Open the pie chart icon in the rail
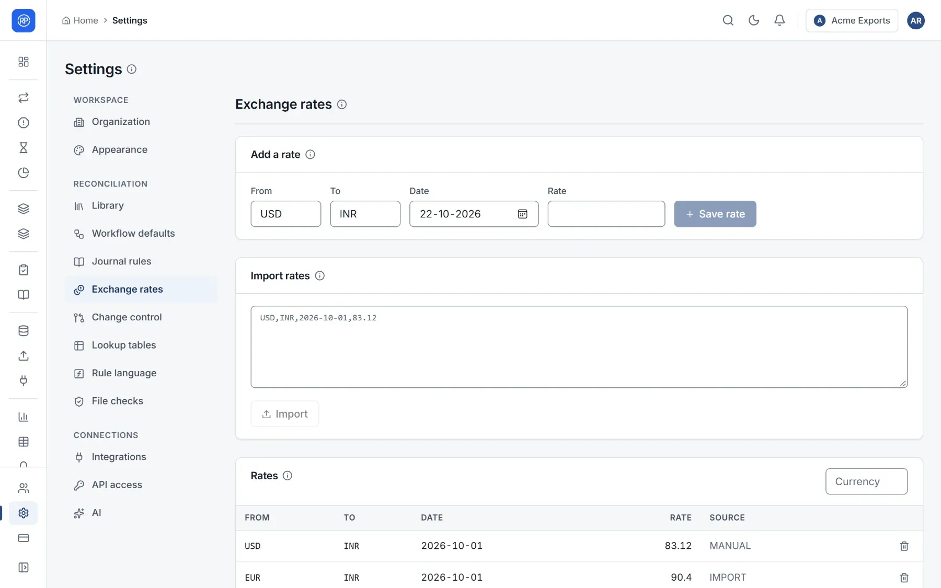The width and height of the screenshot is (941, 588). (x=24, y=173)
